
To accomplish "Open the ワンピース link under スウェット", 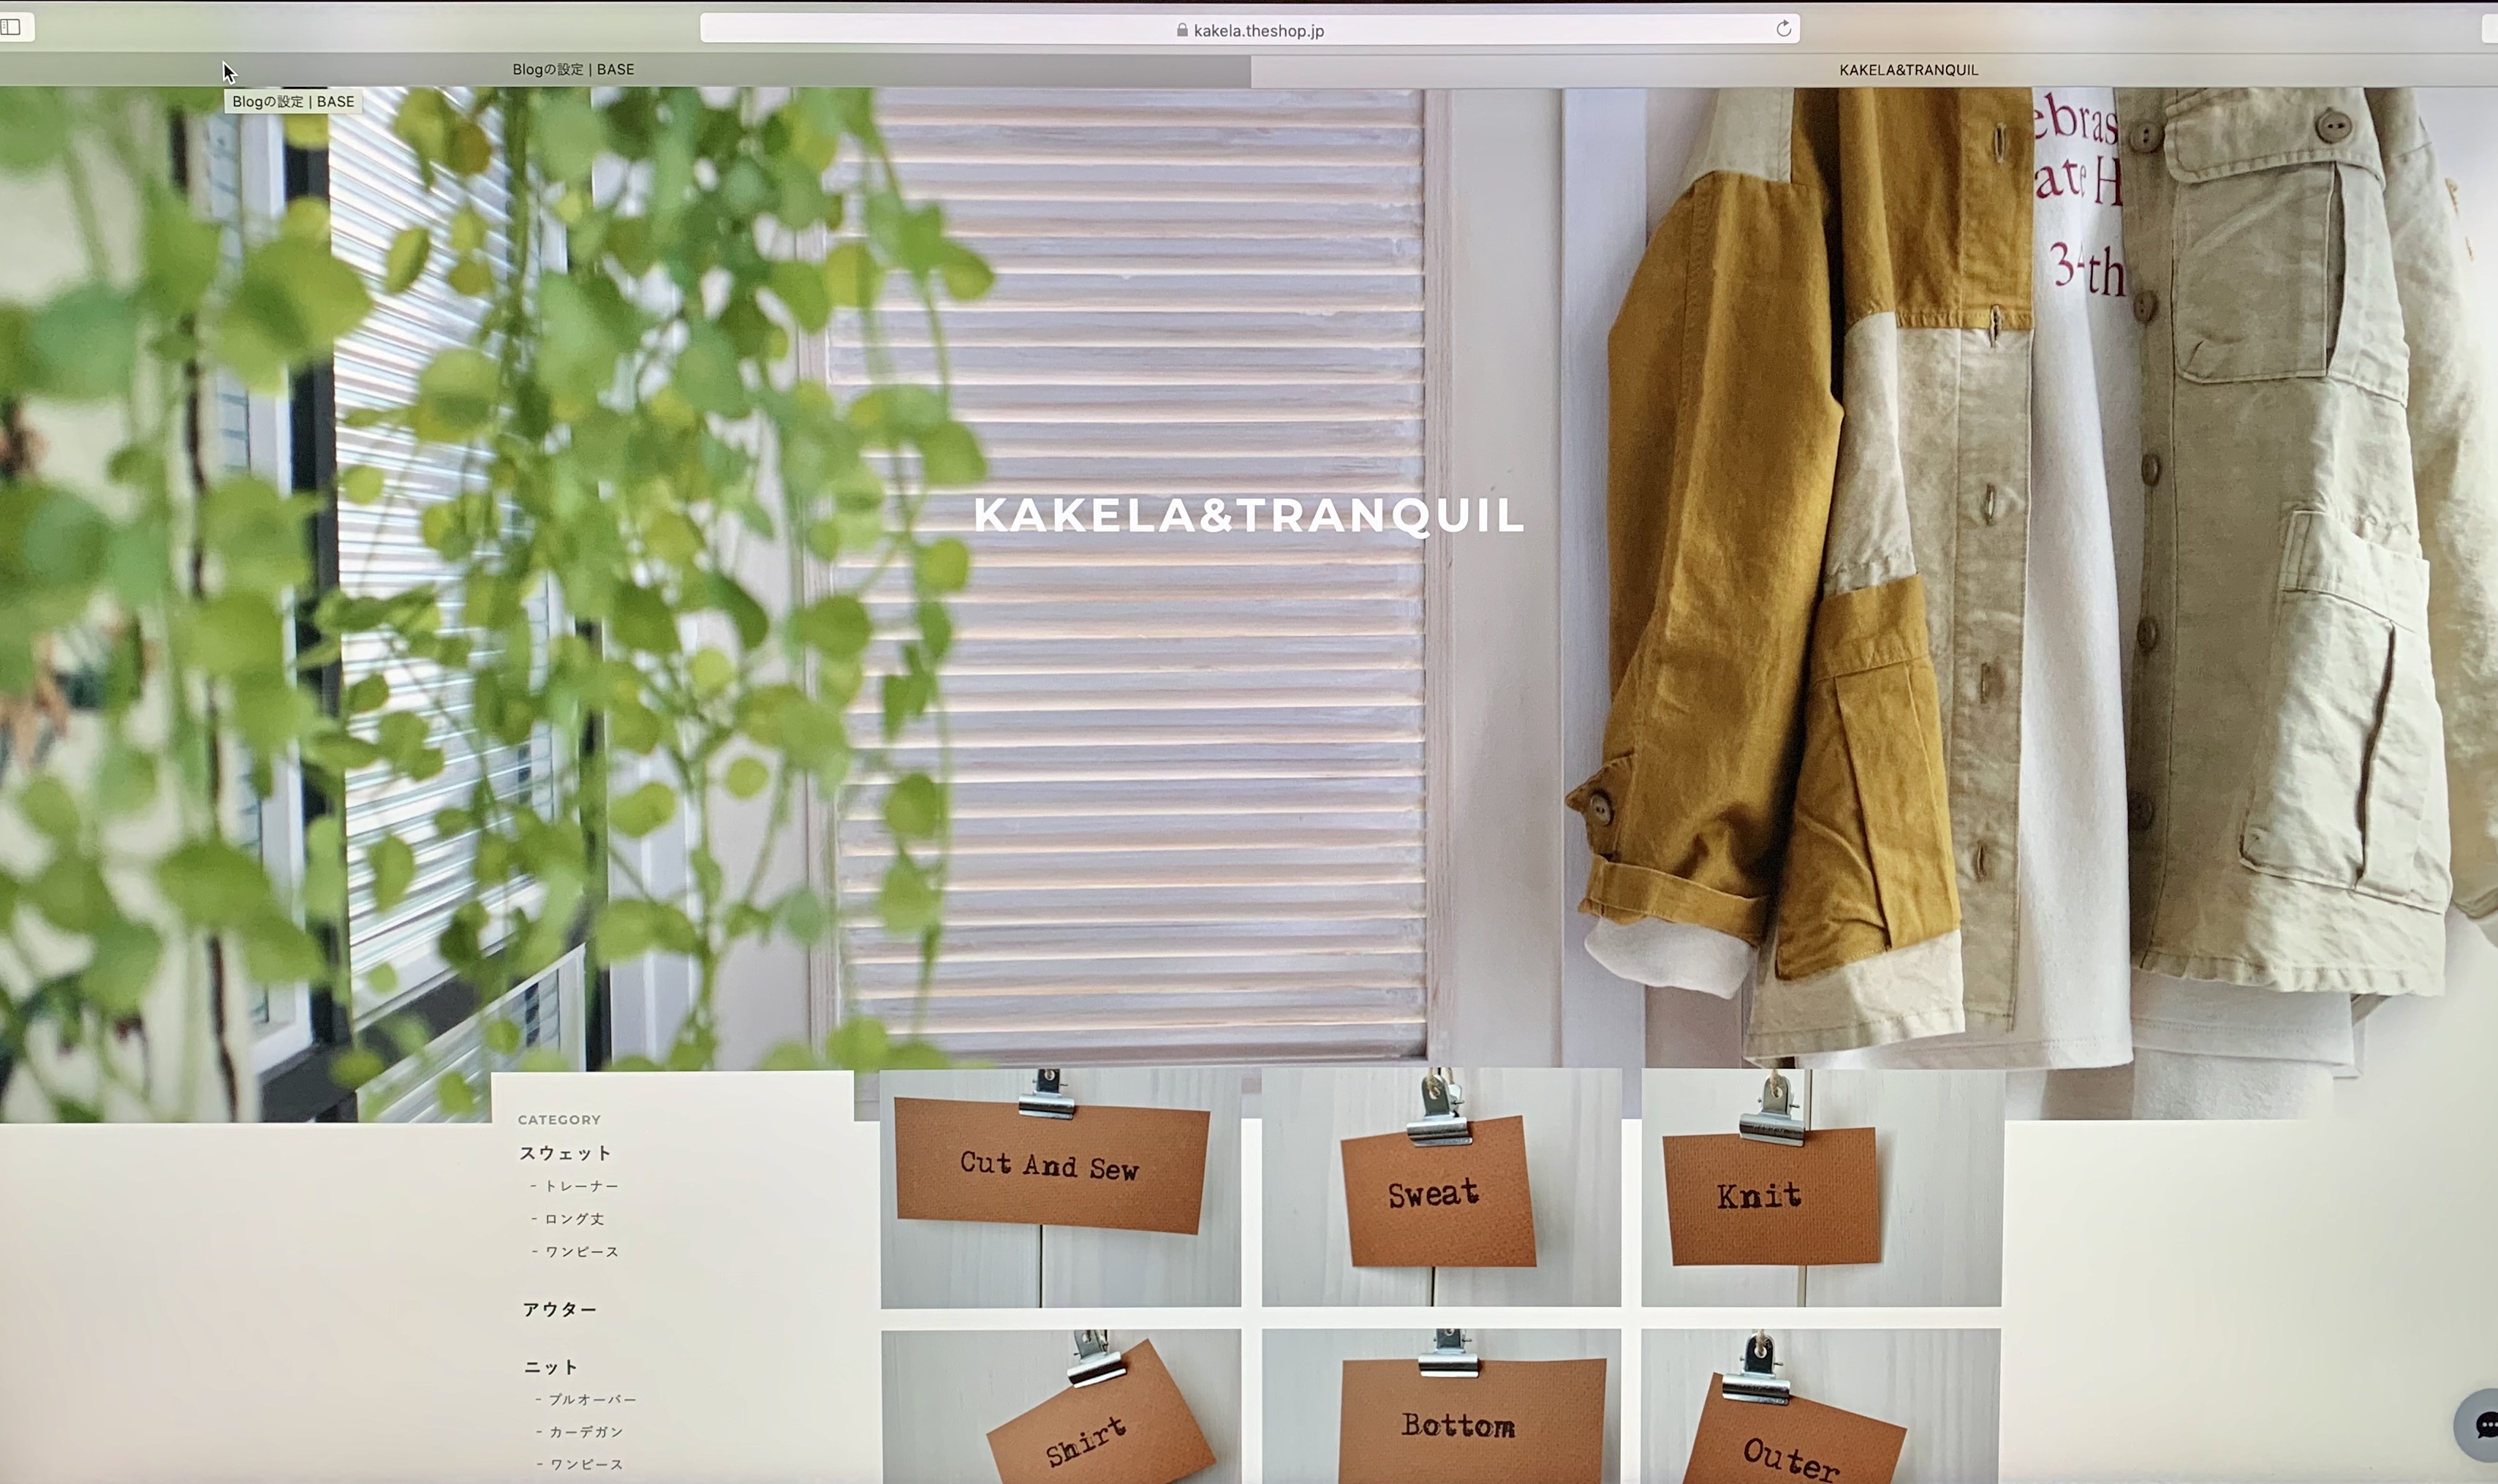I will 582,1252.
